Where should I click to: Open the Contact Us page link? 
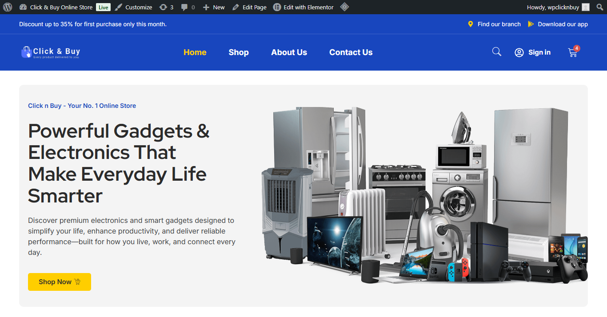[x=351, y=52]
